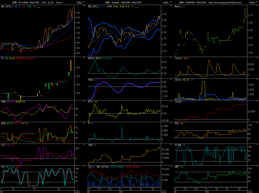Click the Zoom label in the first header
The height and width of the screenshot is (193, 259).
(x=59, y=2)
